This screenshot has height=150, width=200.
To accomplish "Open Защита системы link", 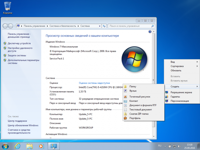I will (x=17, y=55).
